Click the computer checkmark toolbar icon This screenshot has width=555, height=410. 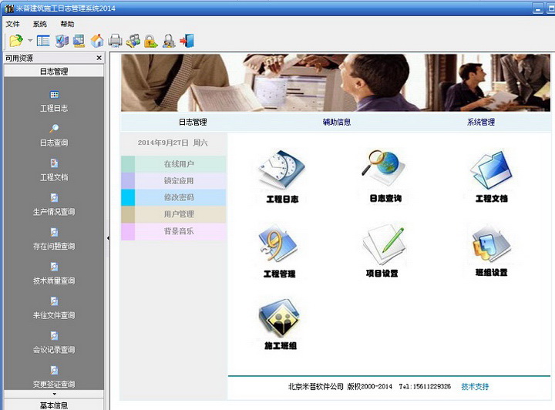tap(62, 41)
